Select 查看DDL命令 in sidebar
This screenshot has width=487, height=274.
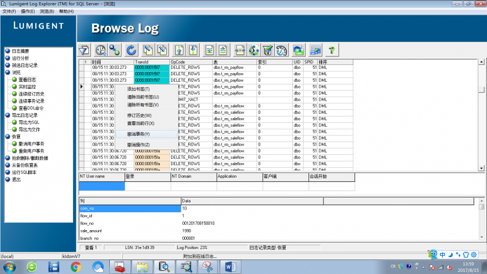click(x=31, y=108)
